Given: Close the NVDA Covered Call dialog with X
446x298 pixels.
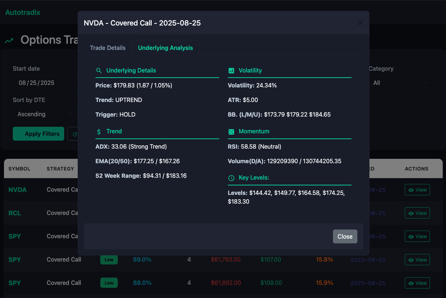Looking at the screenshot, I should pos(360,23).
